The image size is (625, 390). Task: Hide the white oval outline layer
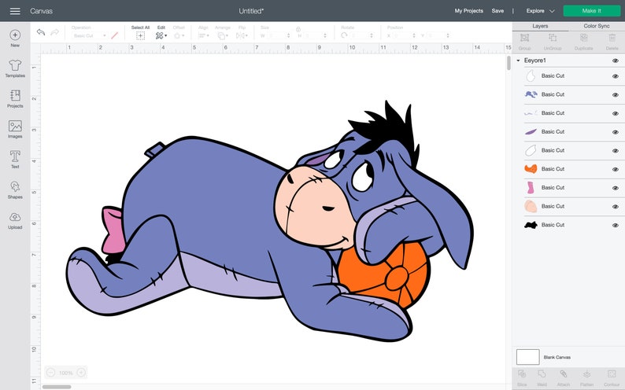point(616,151)
